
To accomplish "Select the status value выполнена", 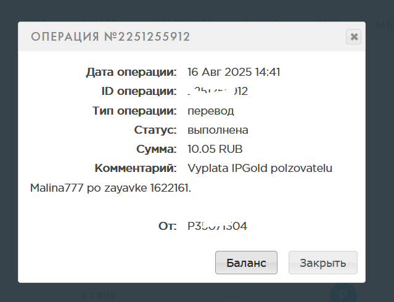I will click(x=218, y=130).
